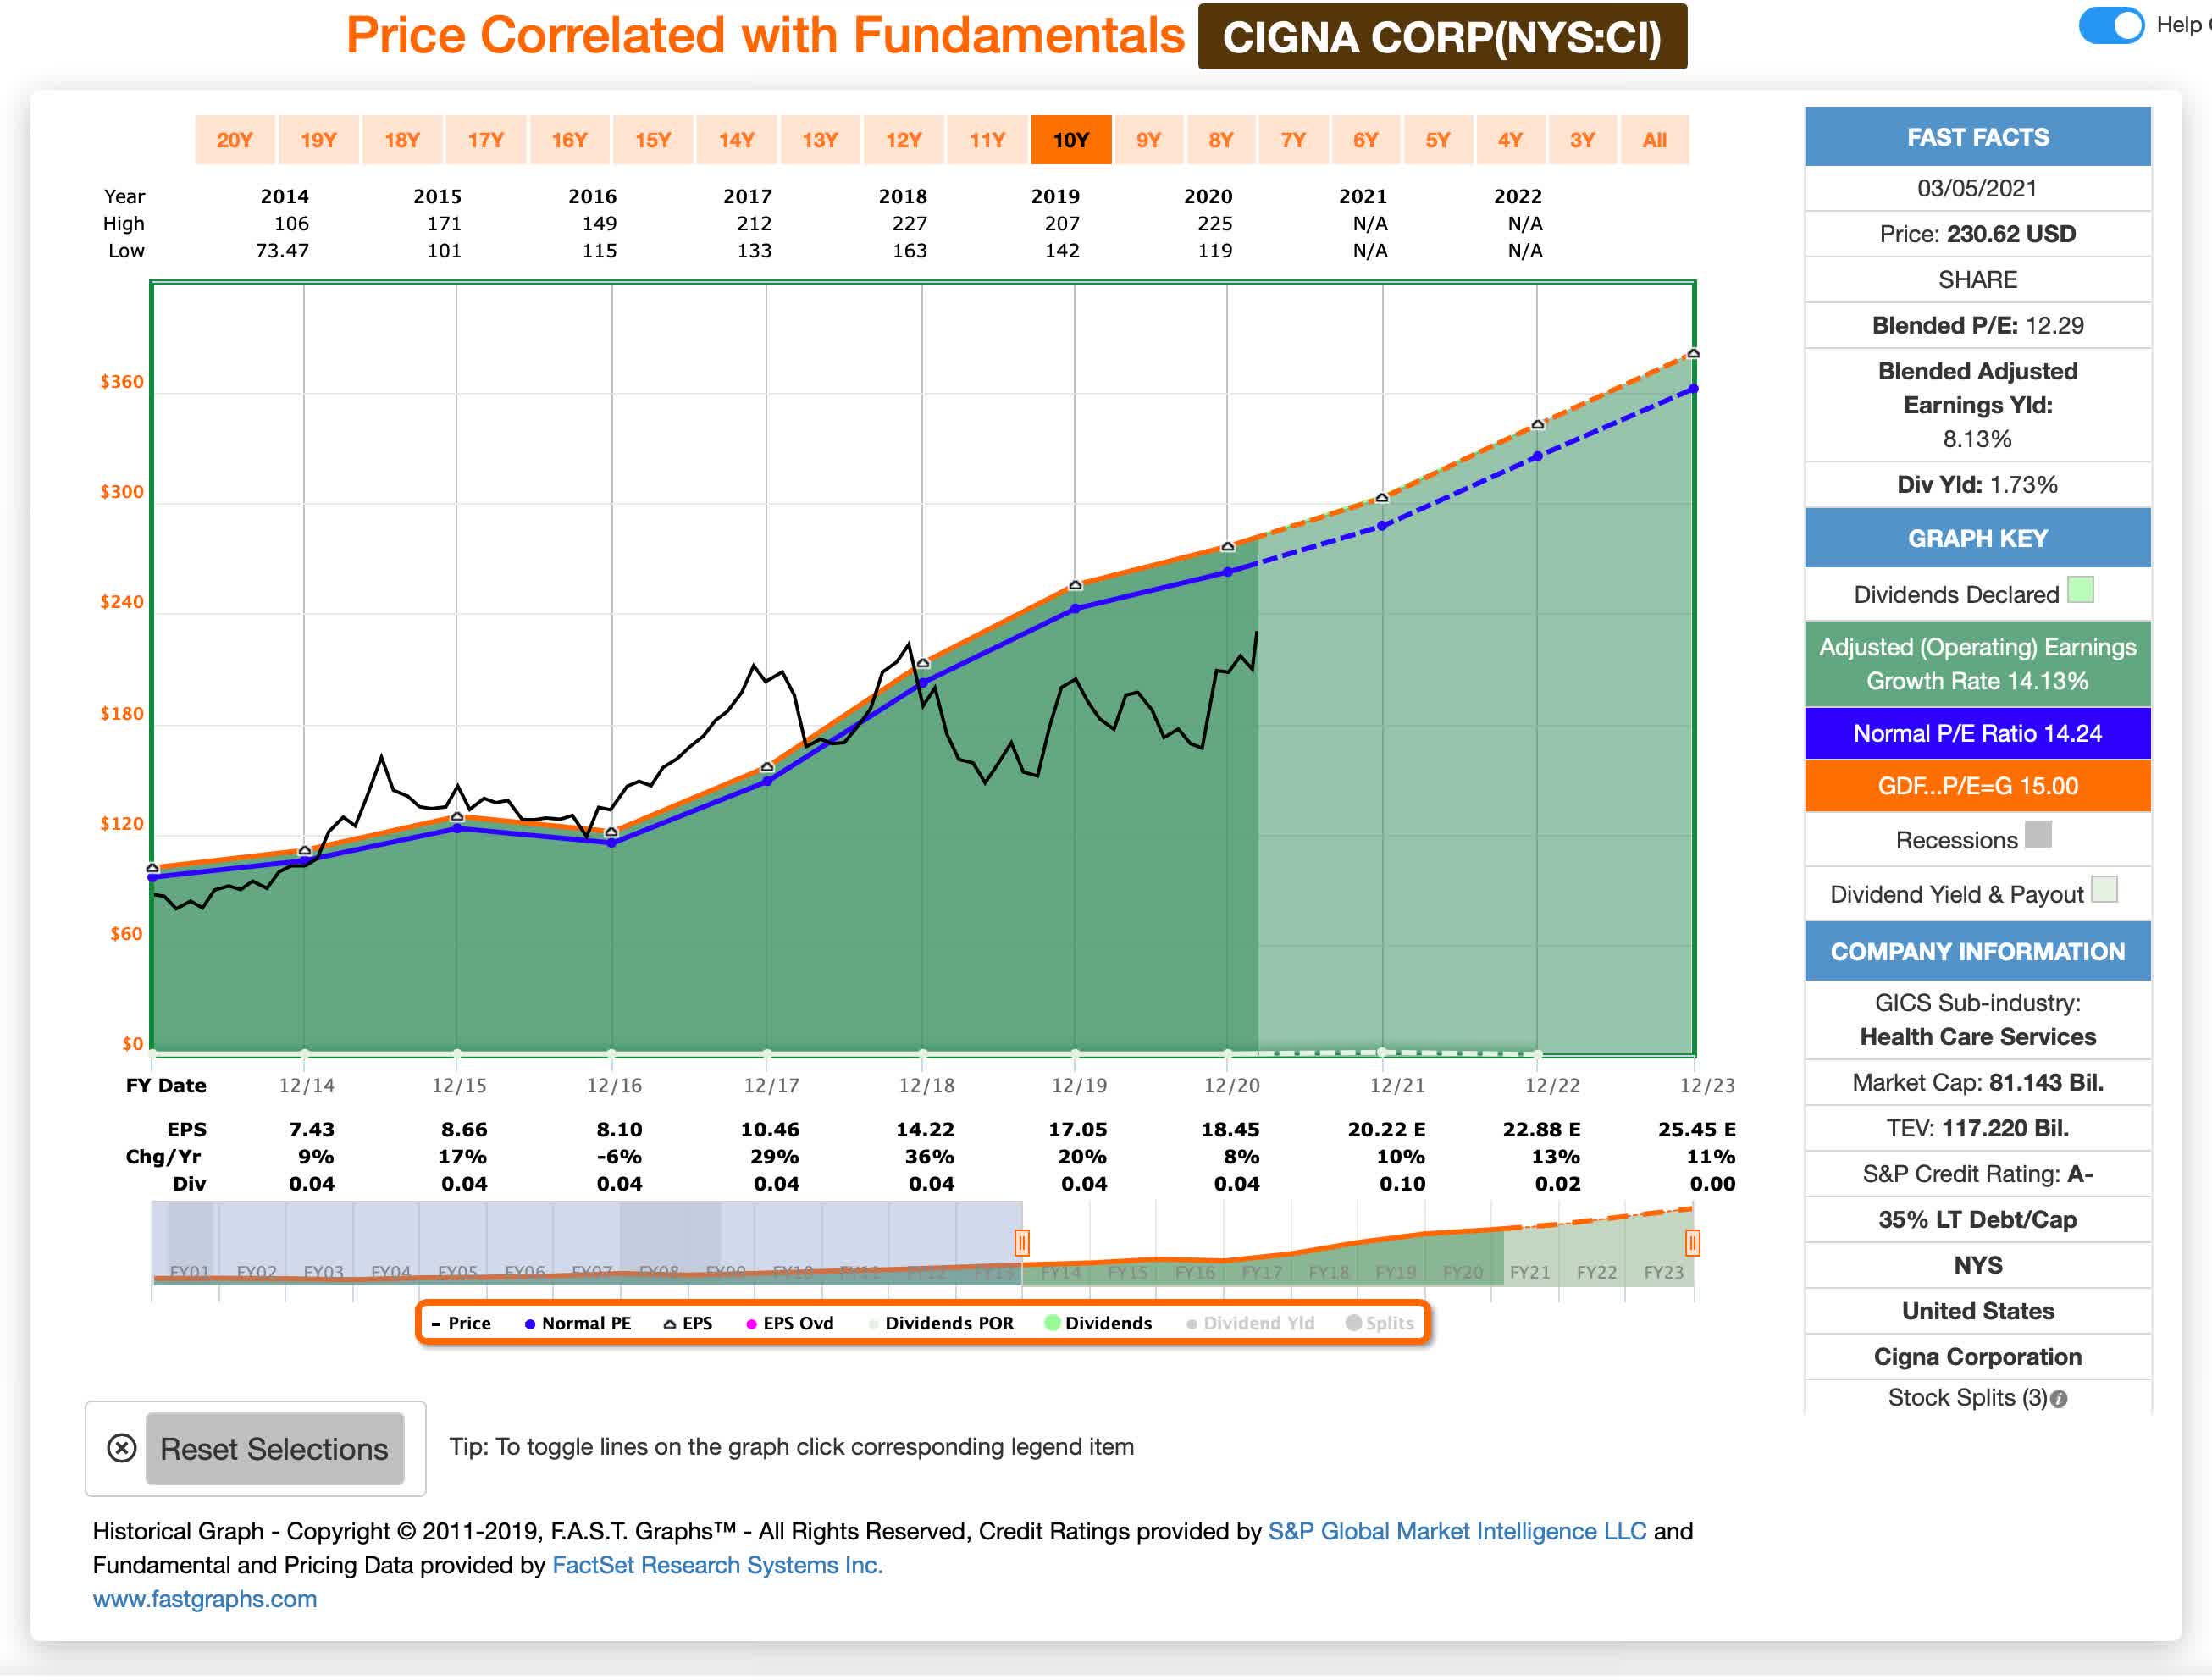The height and width of the screenshot is (1680, 2212).
Task: Select the 18Y time range tab
Action: coord(402,140)
